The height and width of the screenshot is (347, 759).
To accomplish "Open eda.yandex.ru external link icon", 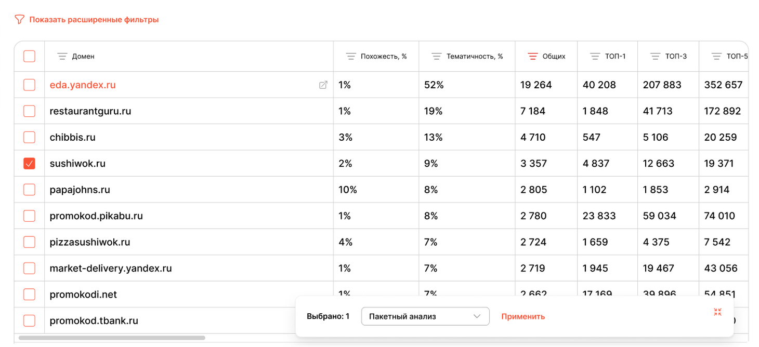I will pos(323,85).
